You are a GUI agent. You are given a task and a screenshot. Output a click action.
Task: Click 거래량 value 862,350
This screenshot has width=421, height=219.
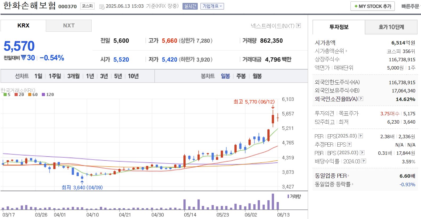coord(271,41)
